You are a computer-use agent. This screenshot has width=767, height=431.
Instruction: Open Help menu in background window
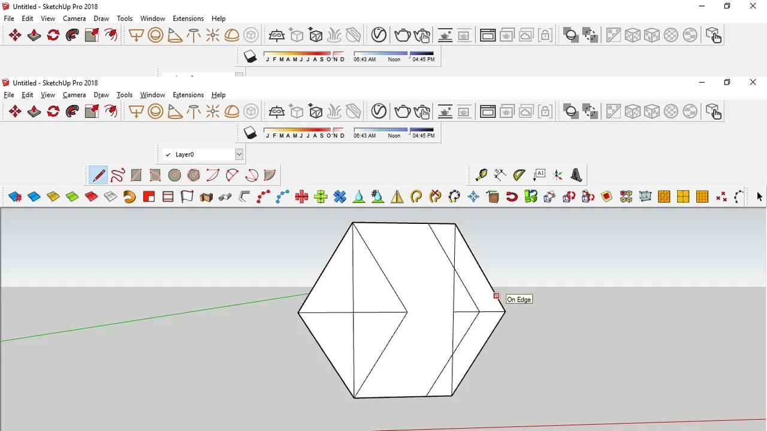point(219,19)
